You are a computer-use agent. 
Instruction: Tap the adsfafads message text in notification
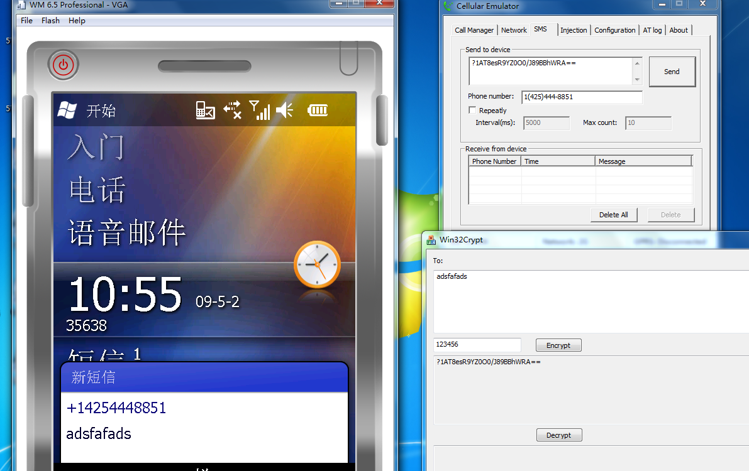point(98,434)
